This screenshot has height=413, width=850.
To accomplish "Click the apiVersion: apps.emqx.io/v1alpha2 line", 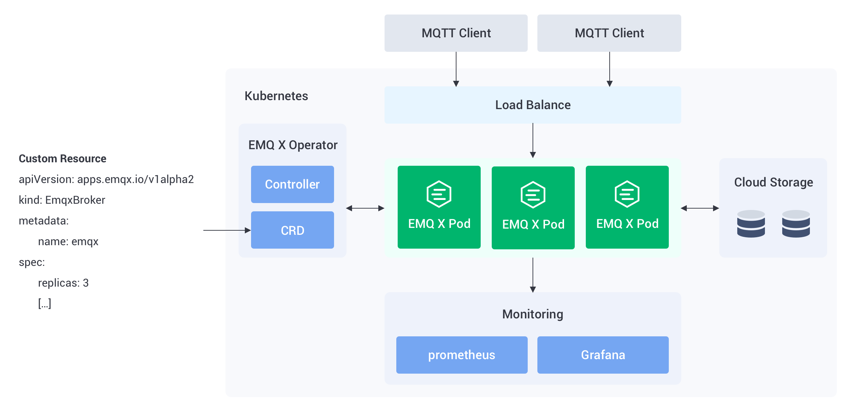I will (x=106, y=180).
